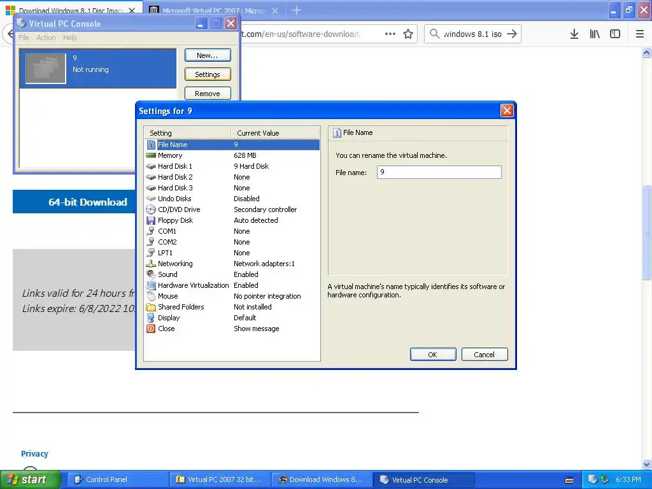This screenshot has height=489, width=652.
Task: Toggle Firefox sidebar icon
Action: 615,34
